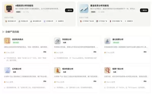
Task: Click the 科技股分析 chip icon in A股 pack
Action: point(20,21)
